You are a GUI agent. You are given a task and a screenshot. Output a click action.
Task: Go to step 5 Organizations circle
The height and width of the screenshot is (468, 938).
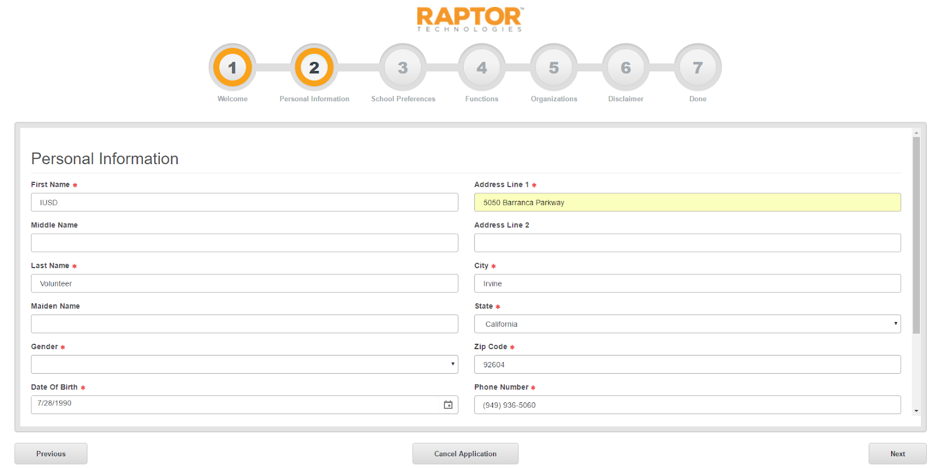click(x=553, y=68)
